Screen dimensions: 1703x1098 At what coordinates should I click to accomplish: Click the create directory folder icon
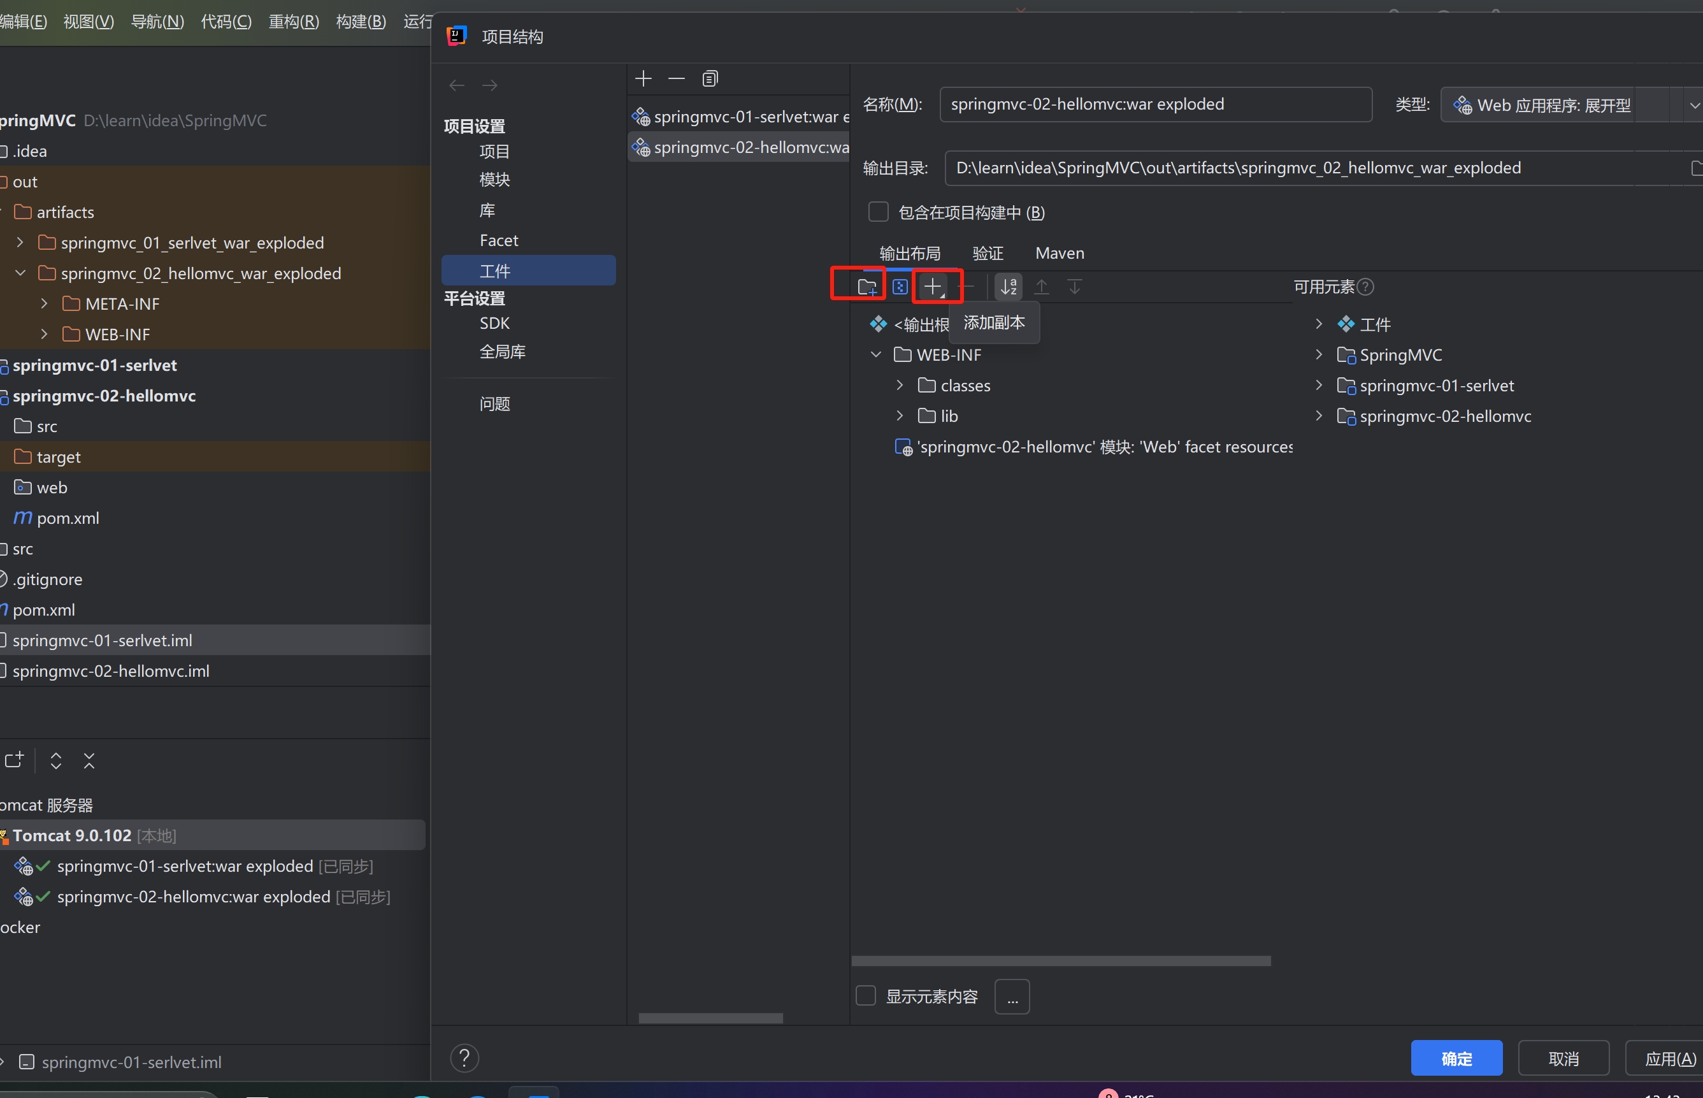click(x=866, y=287)
